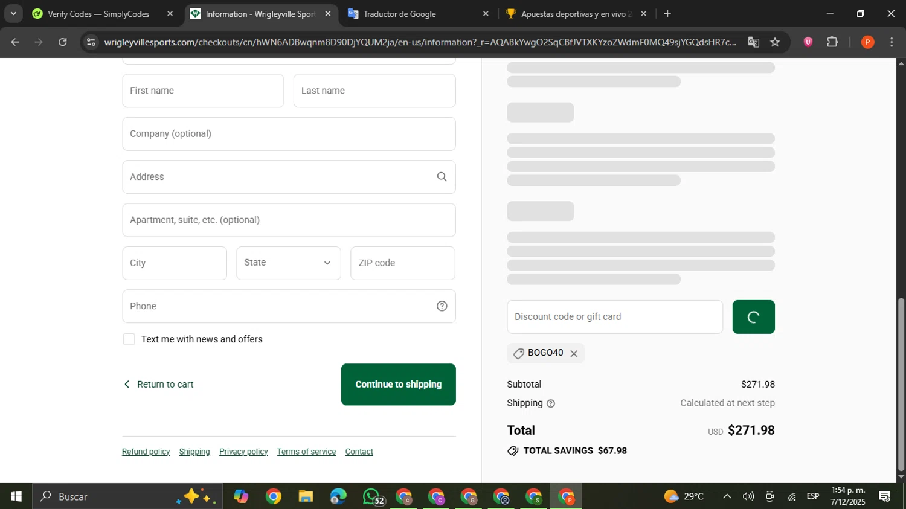906x509 pixels.
Task: Click the weather 29°C widget
Action: pyautogui.click(x=684, y=496)
